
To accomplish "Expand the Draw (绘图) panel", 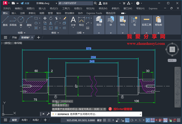I will coord(21,33).
